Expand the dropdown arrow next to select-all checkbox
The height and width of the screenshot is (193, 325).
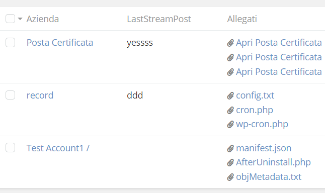pos(20,19)
